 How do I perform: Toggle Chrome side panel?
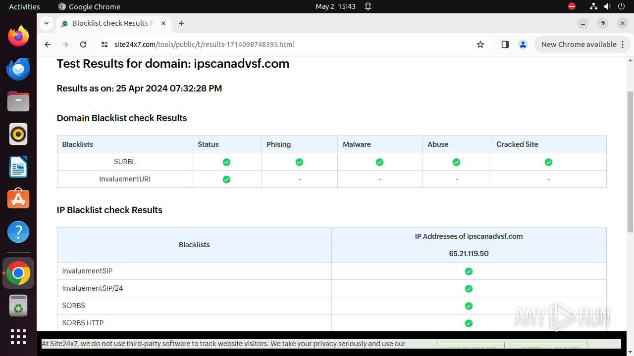(x=505, y=44)
